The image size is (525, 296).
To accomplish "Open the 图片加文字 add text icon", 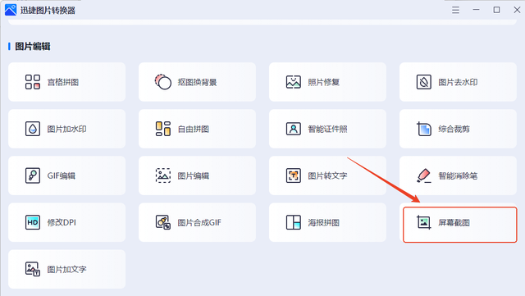I will click(x=33, y=269).
